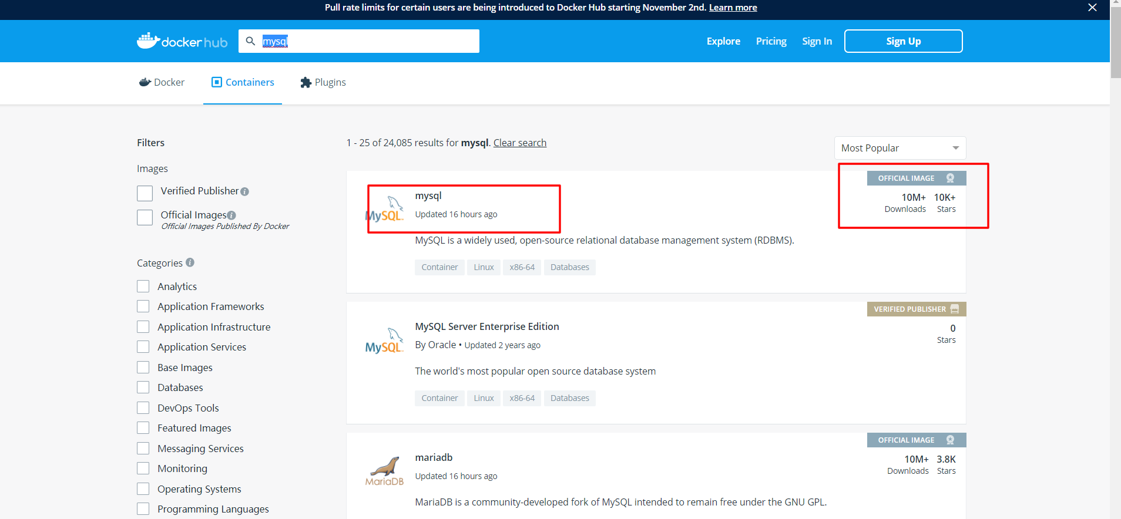Check the Analytics category
The image size is (1121, 519).
[x=143, y=286]
